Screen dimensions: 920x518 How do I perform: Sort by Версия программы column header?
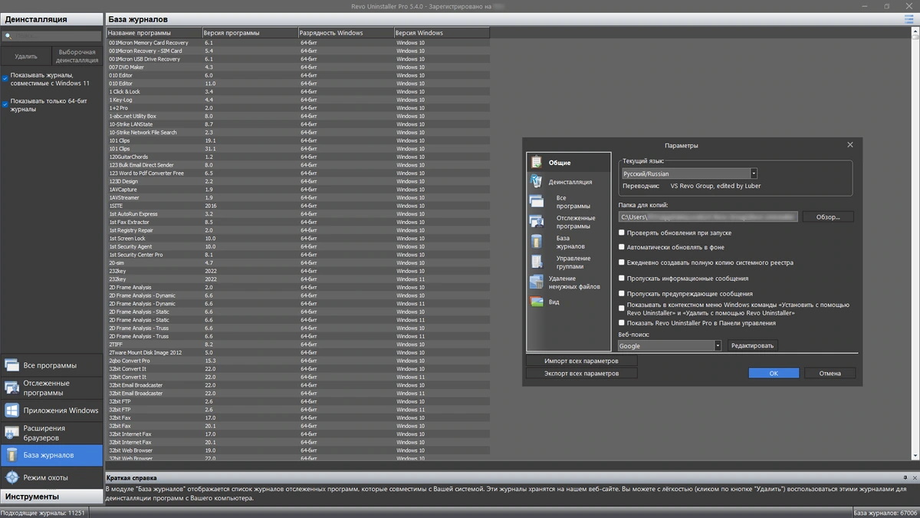[x=250, y=33]
